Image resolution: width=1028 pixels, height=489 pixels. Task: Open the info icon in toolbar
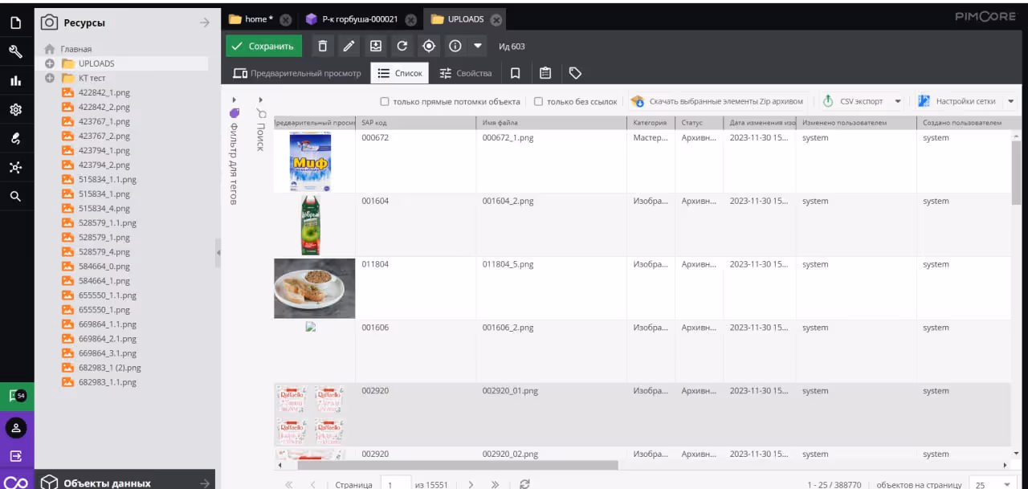coord(455,47)
